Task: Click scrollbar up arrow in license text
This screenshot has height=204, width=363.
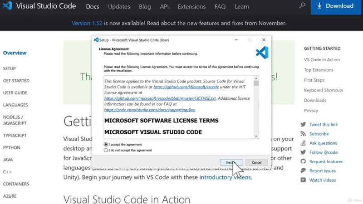Action: tap(256, 78)
